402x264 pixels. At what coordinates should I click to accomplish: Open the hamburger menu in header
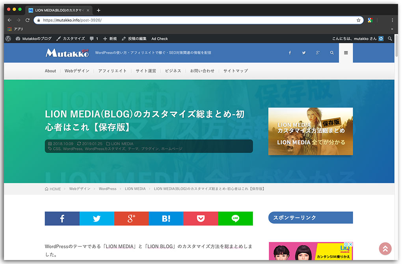346,53
